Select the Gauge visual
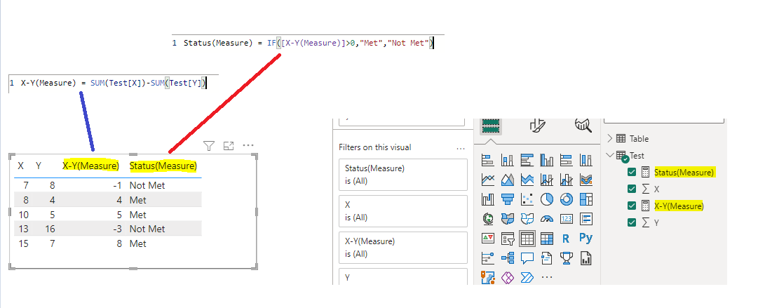 [547, 219]
